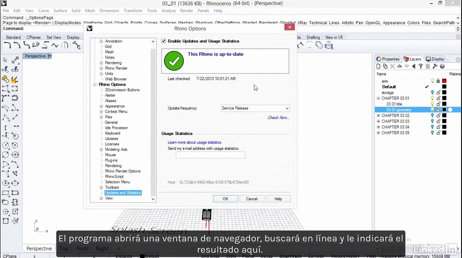Open Layers panel help question icon

tap(442, 66)
